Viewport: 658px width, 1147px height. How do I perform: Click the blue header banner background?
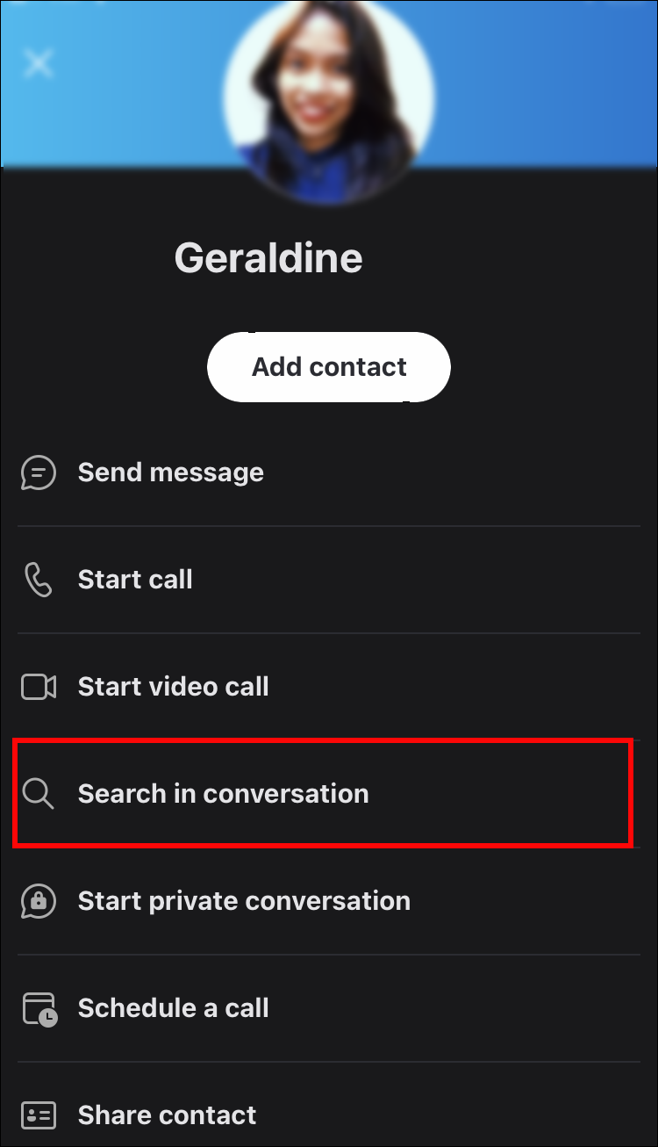pos(544,83)
